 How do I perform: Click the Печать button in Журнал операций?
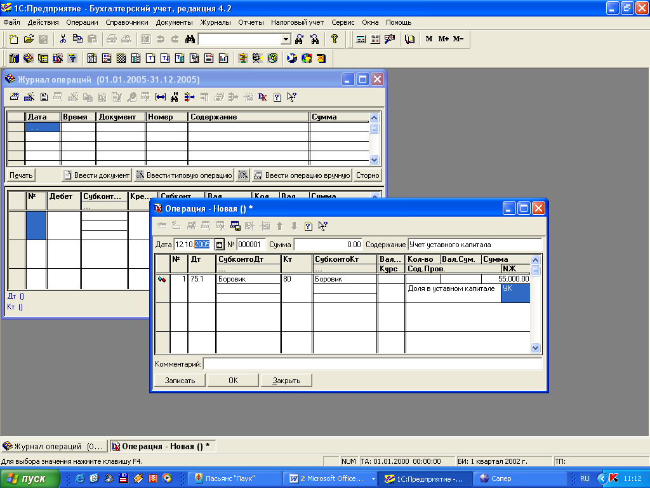[x=21, y=175]
